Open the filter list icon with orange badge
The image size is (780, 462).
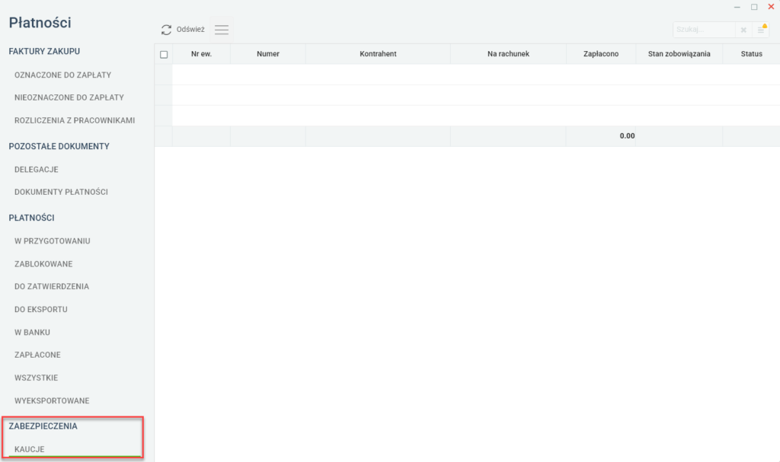762,30
